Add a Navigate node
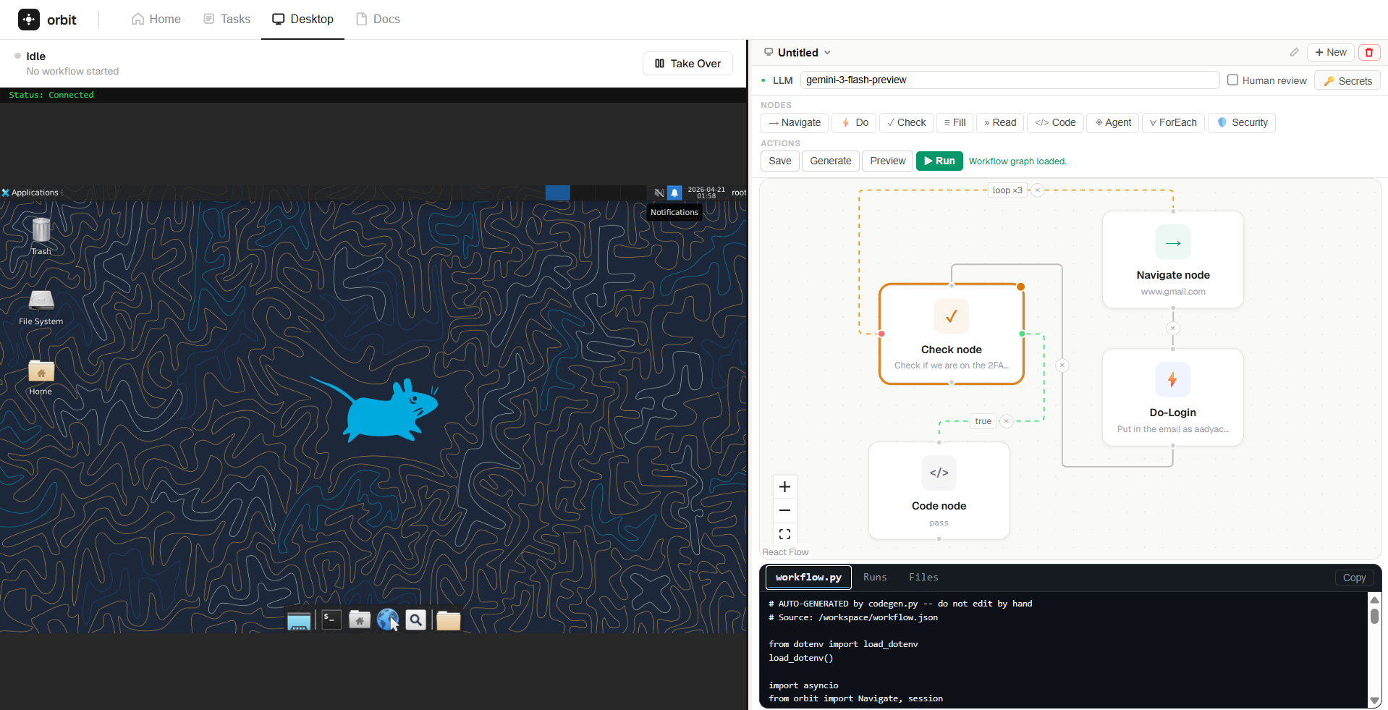1388x710 pixels. click(x=795, y=123)
